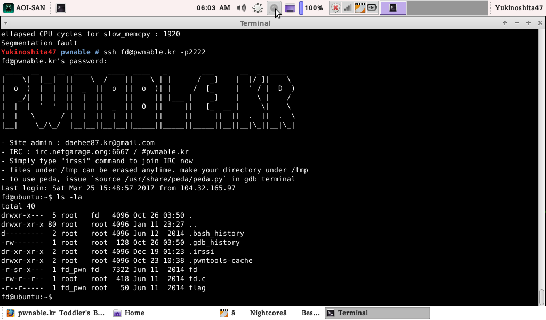Click the Firefox icon in the taskbar

tap(11, 313)
